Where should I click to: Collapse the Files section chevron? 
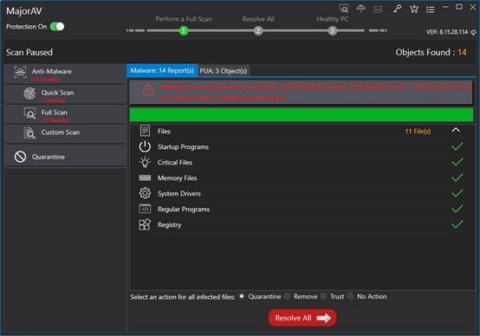[456, 130]
